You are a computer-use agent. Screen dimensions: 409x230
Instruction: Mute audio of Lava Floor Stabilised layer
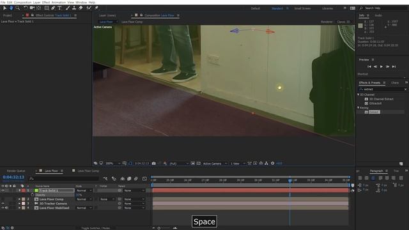[x=7, y=208]
